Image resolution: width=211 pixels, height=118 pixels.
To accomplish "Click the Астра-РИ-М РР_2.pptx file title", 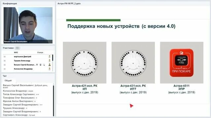I will click(x=69, y=4).
